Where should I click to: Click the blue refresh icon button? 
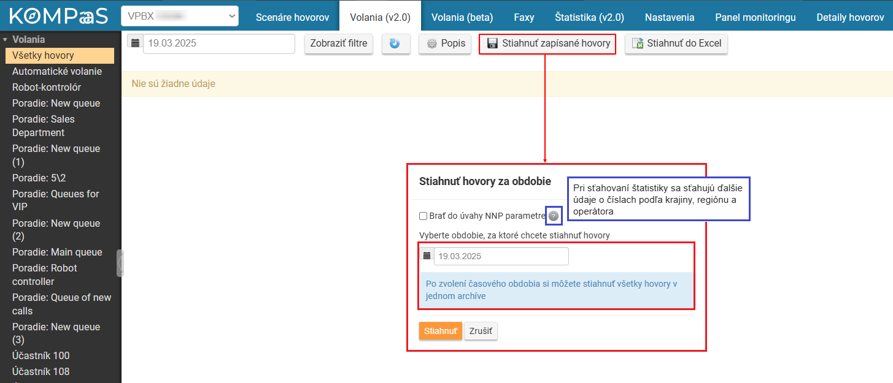396,44
